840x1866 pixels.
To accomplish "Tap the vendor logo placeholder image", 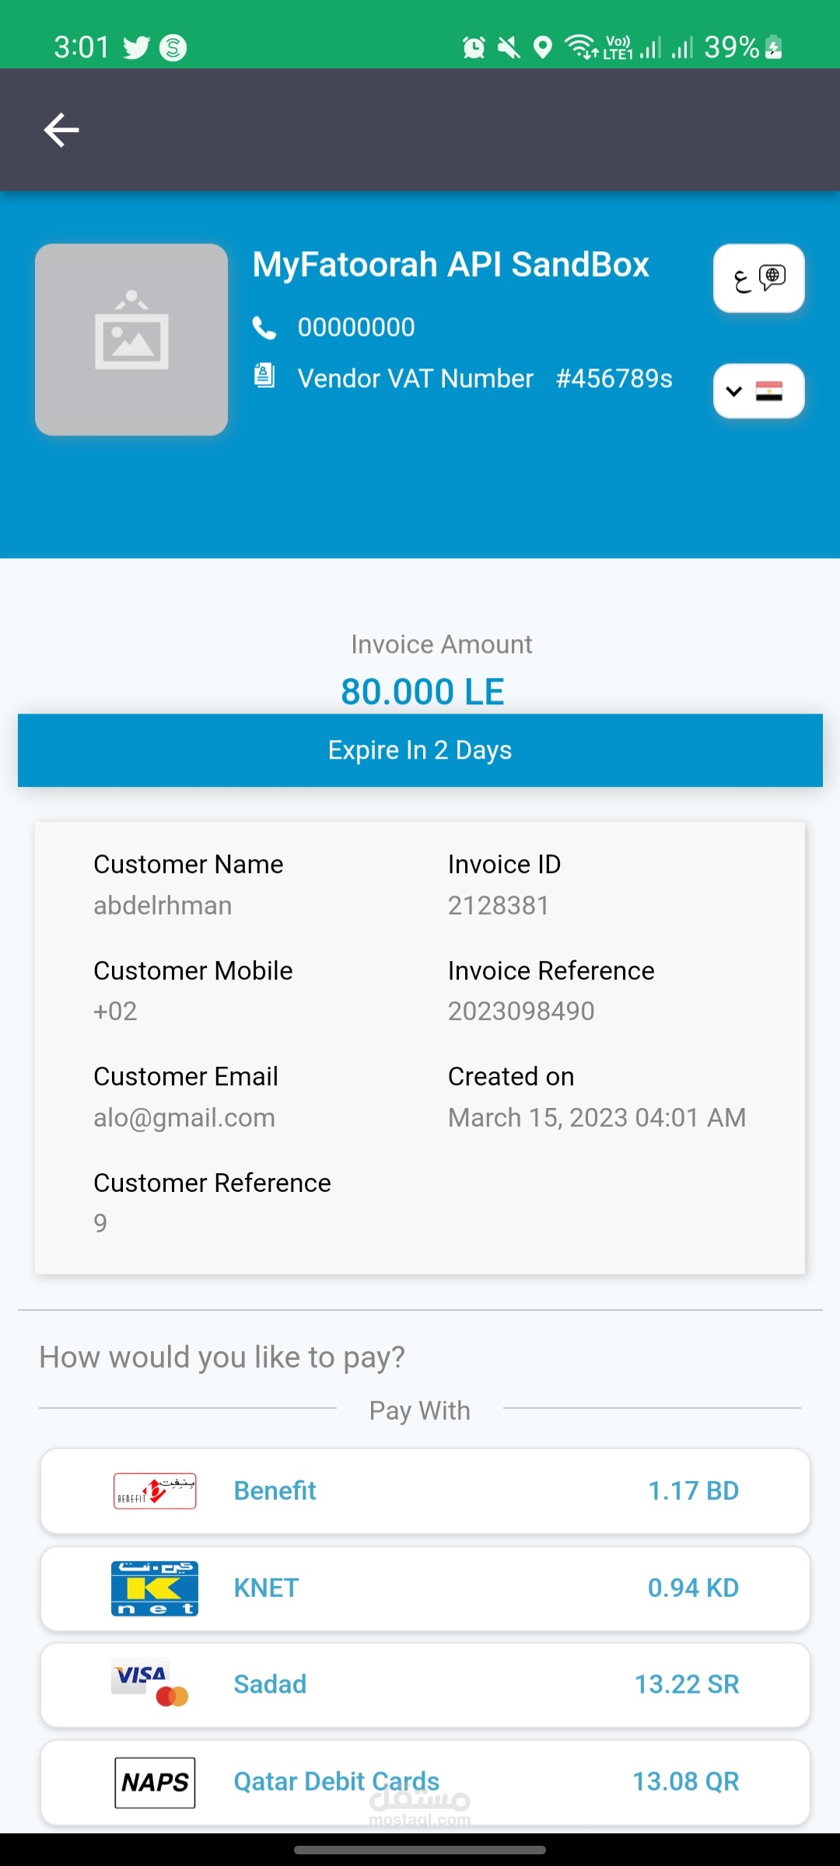I will coord(131,340).
